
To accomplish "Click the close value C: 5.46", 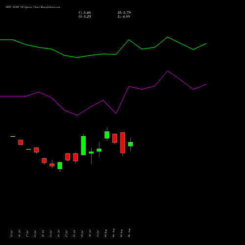I will (85, 13).
